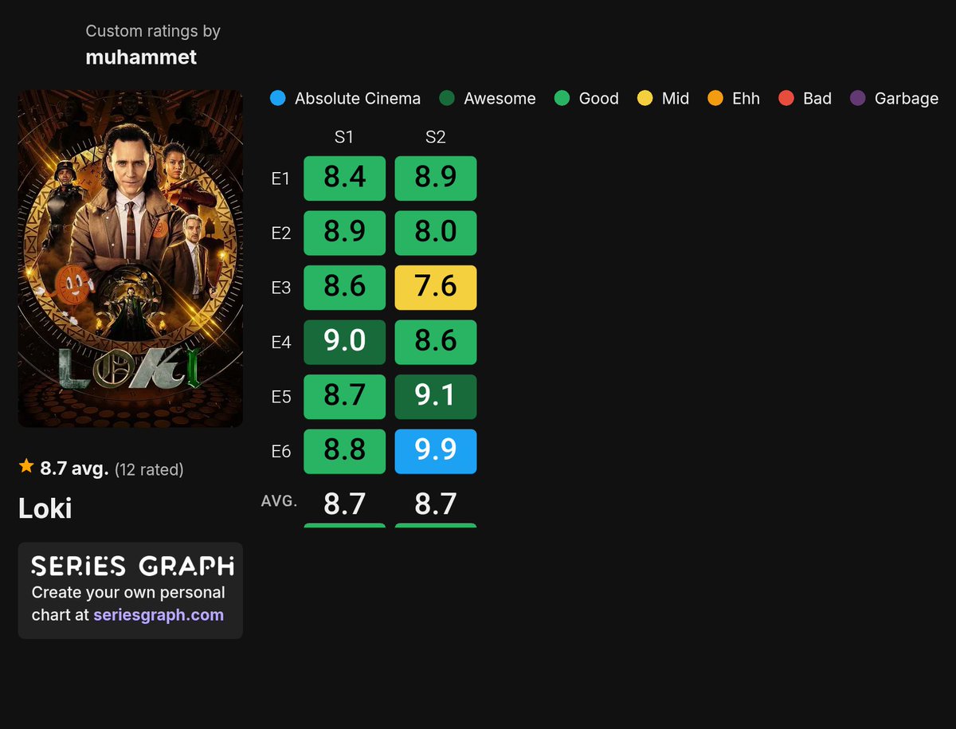Click the Absolute Cinema legend label

(358, 99)
